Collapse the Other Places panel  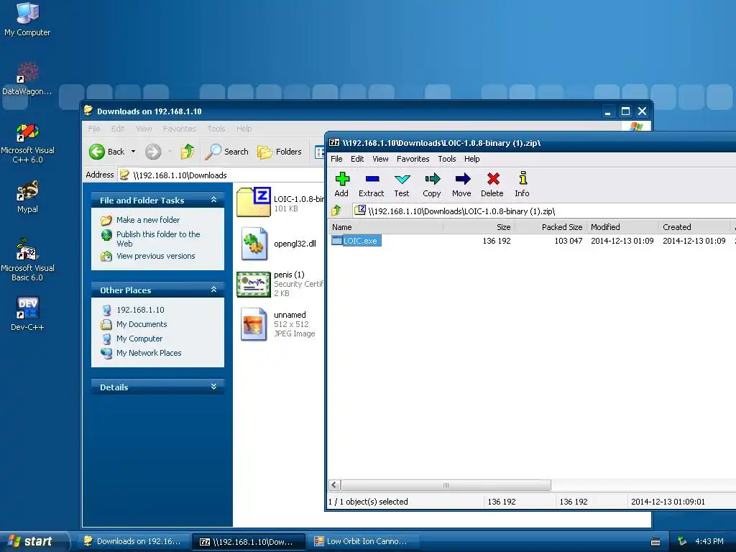[x=214, y=290]
